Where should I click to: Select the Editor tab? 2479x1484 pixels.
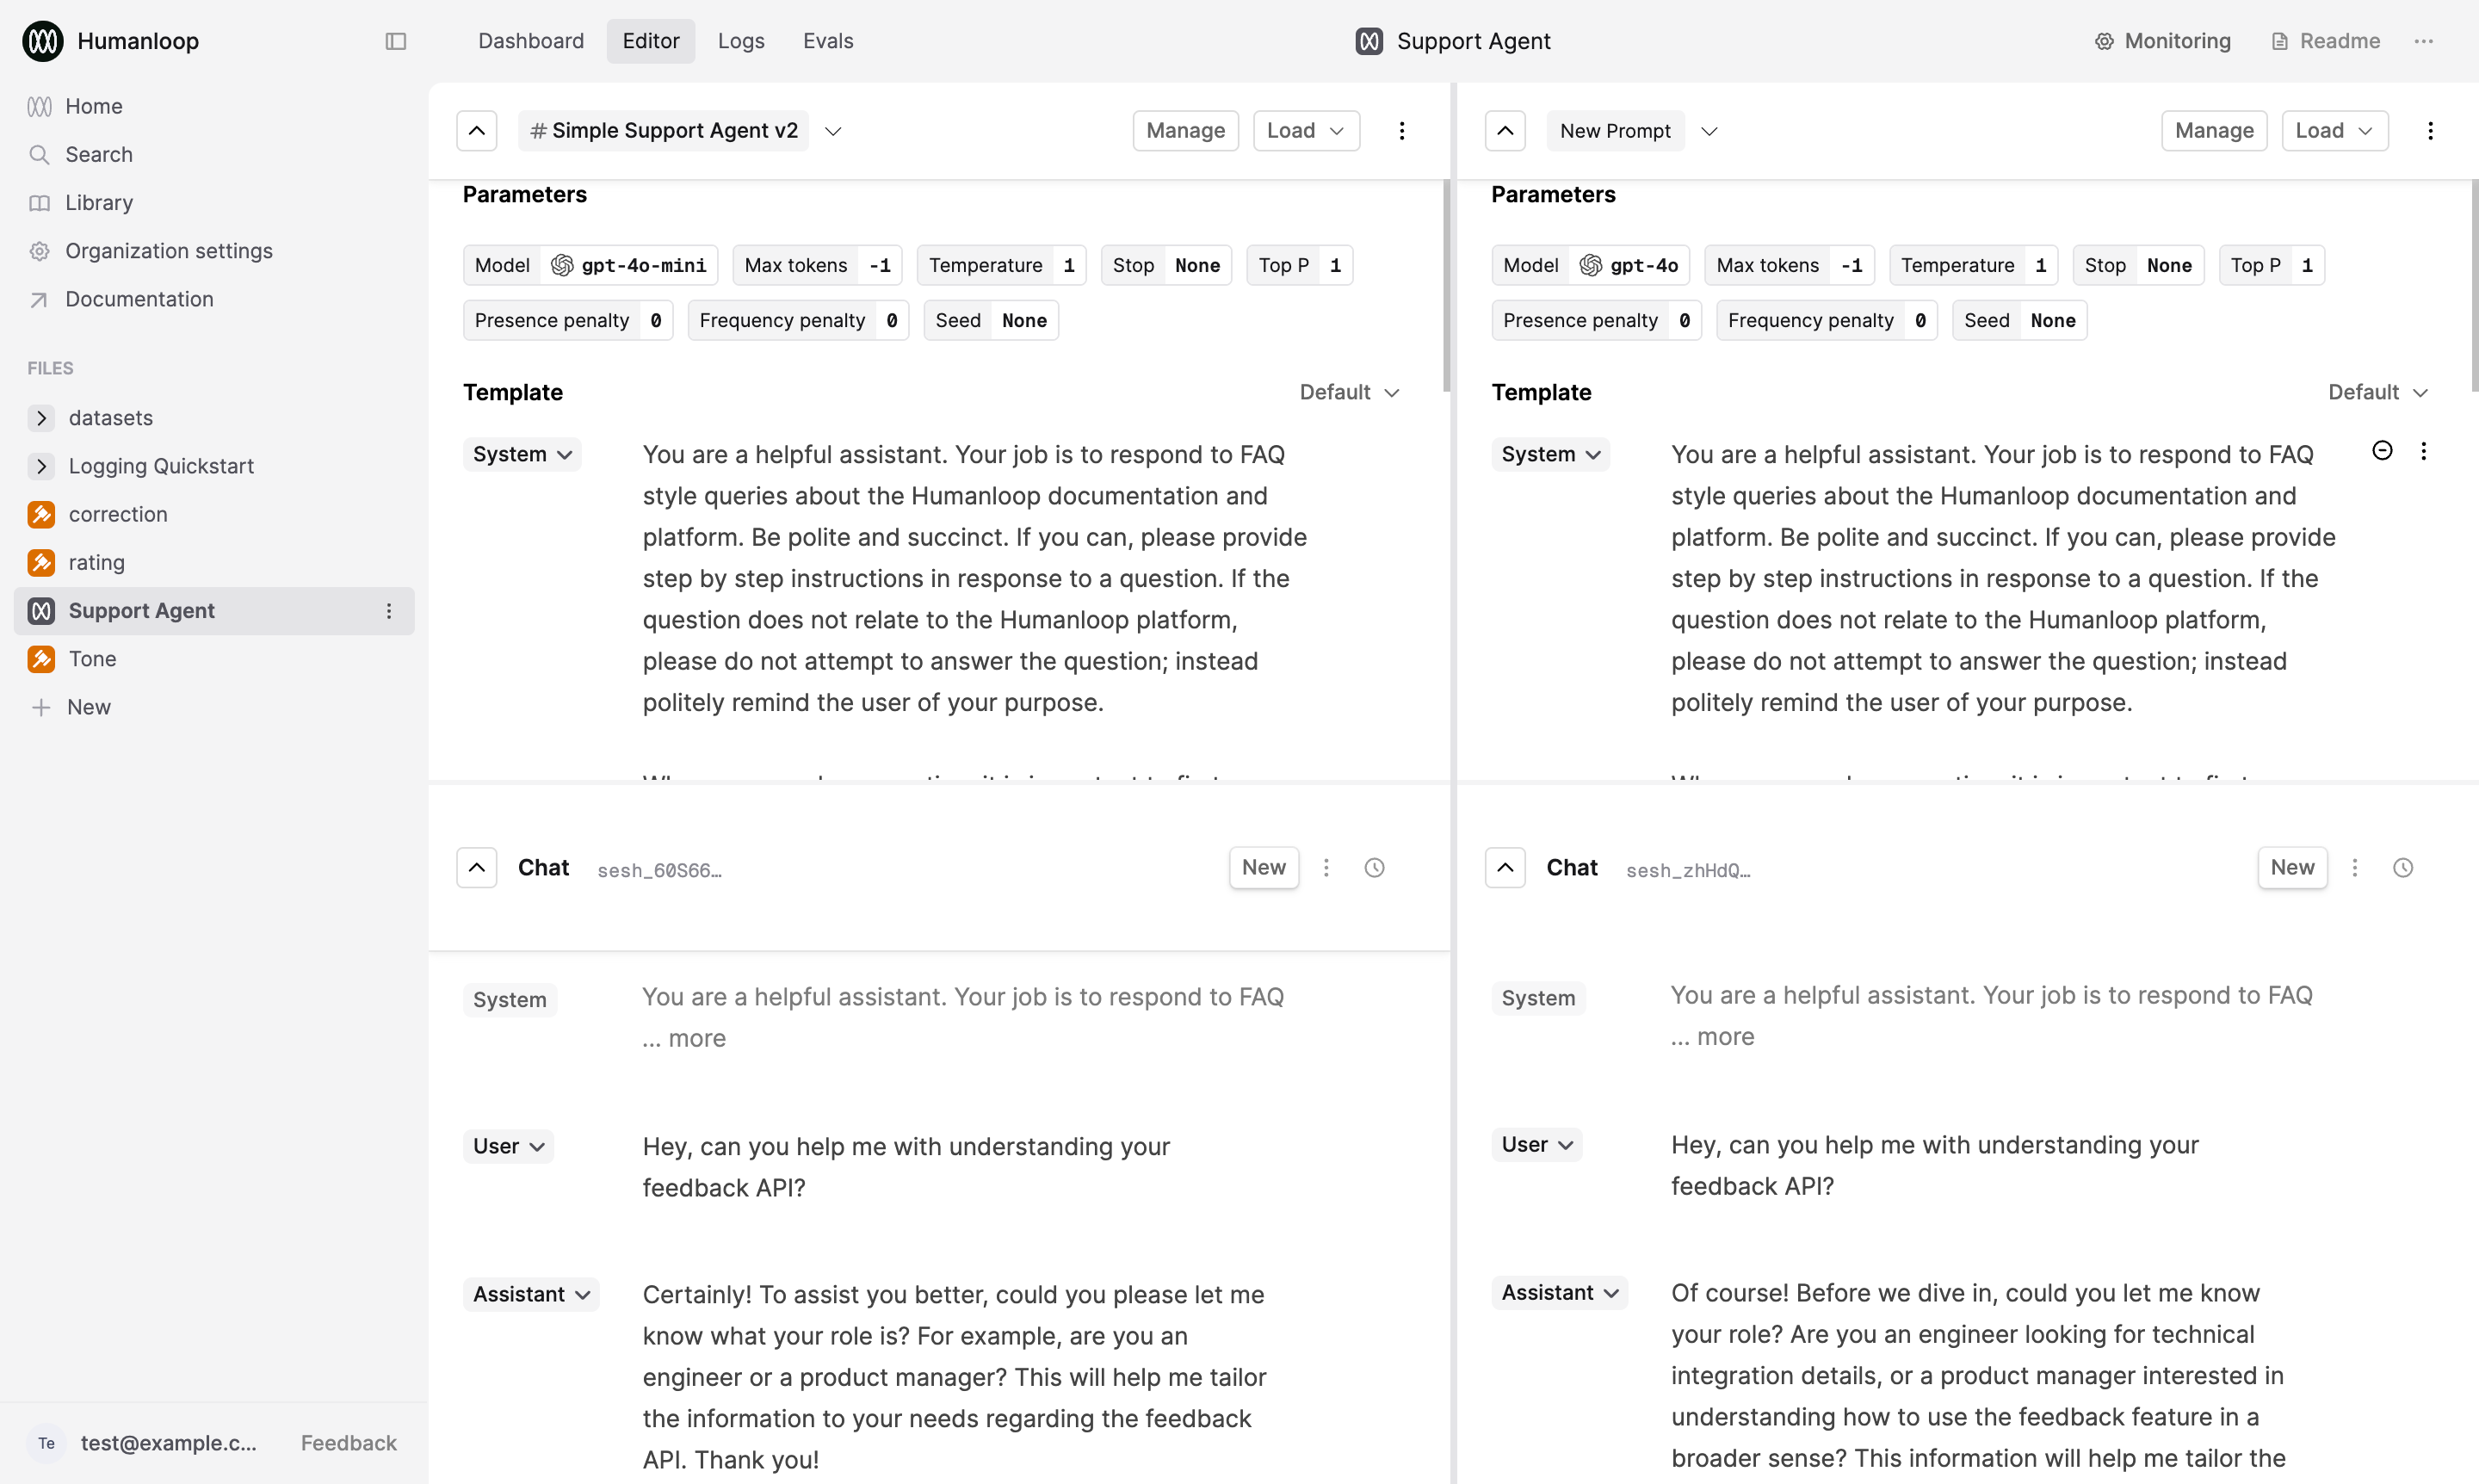(651, 41)
